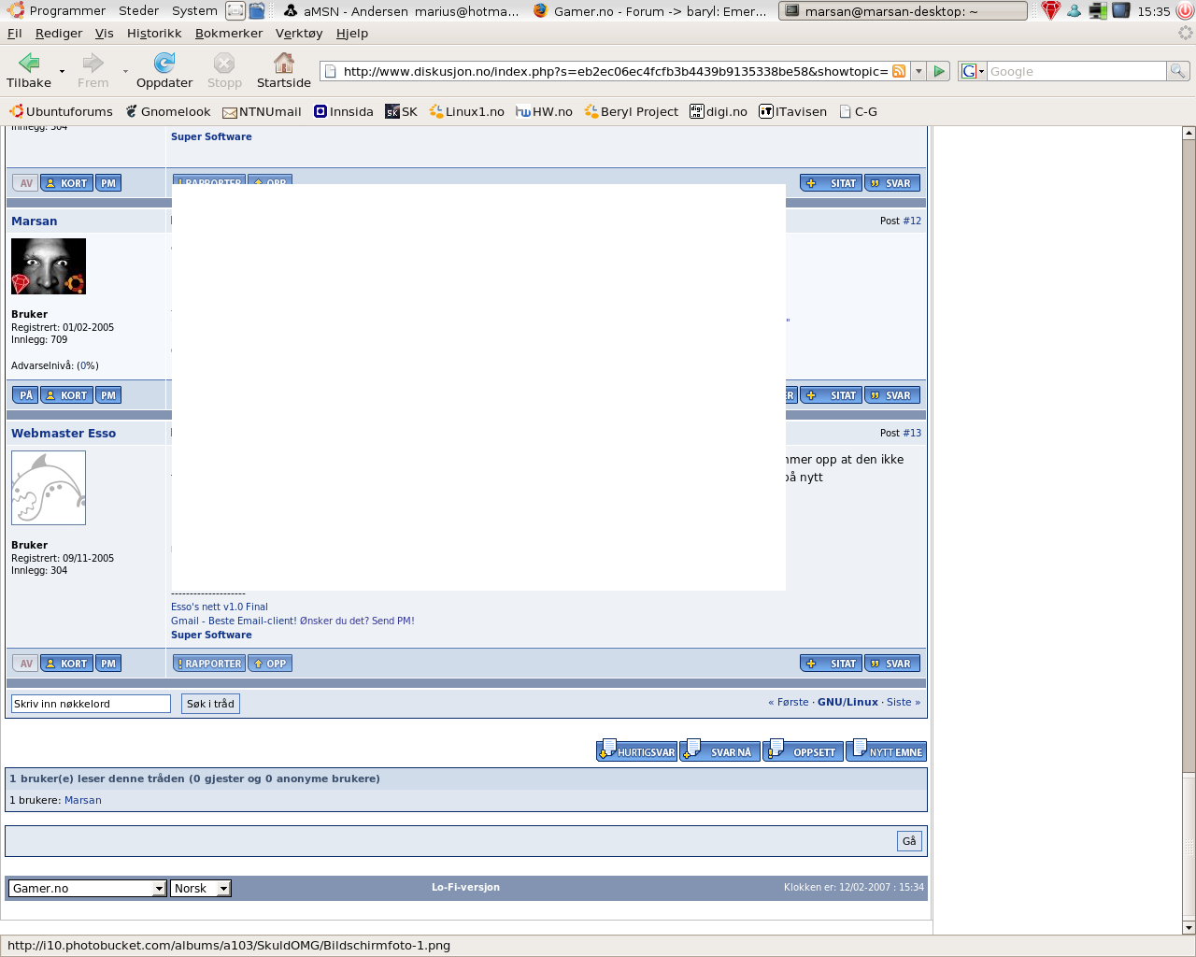Open the Tilbake back-history dropdown arrow
Viewport: 1196px width, 957px height.
point(62,71)
